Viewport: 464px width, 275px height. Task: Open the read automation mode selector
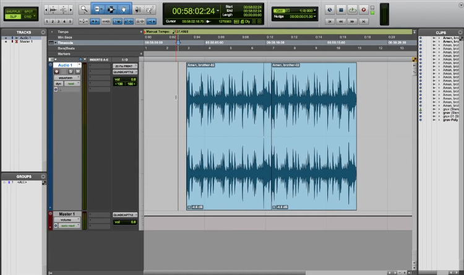point(72,84)
